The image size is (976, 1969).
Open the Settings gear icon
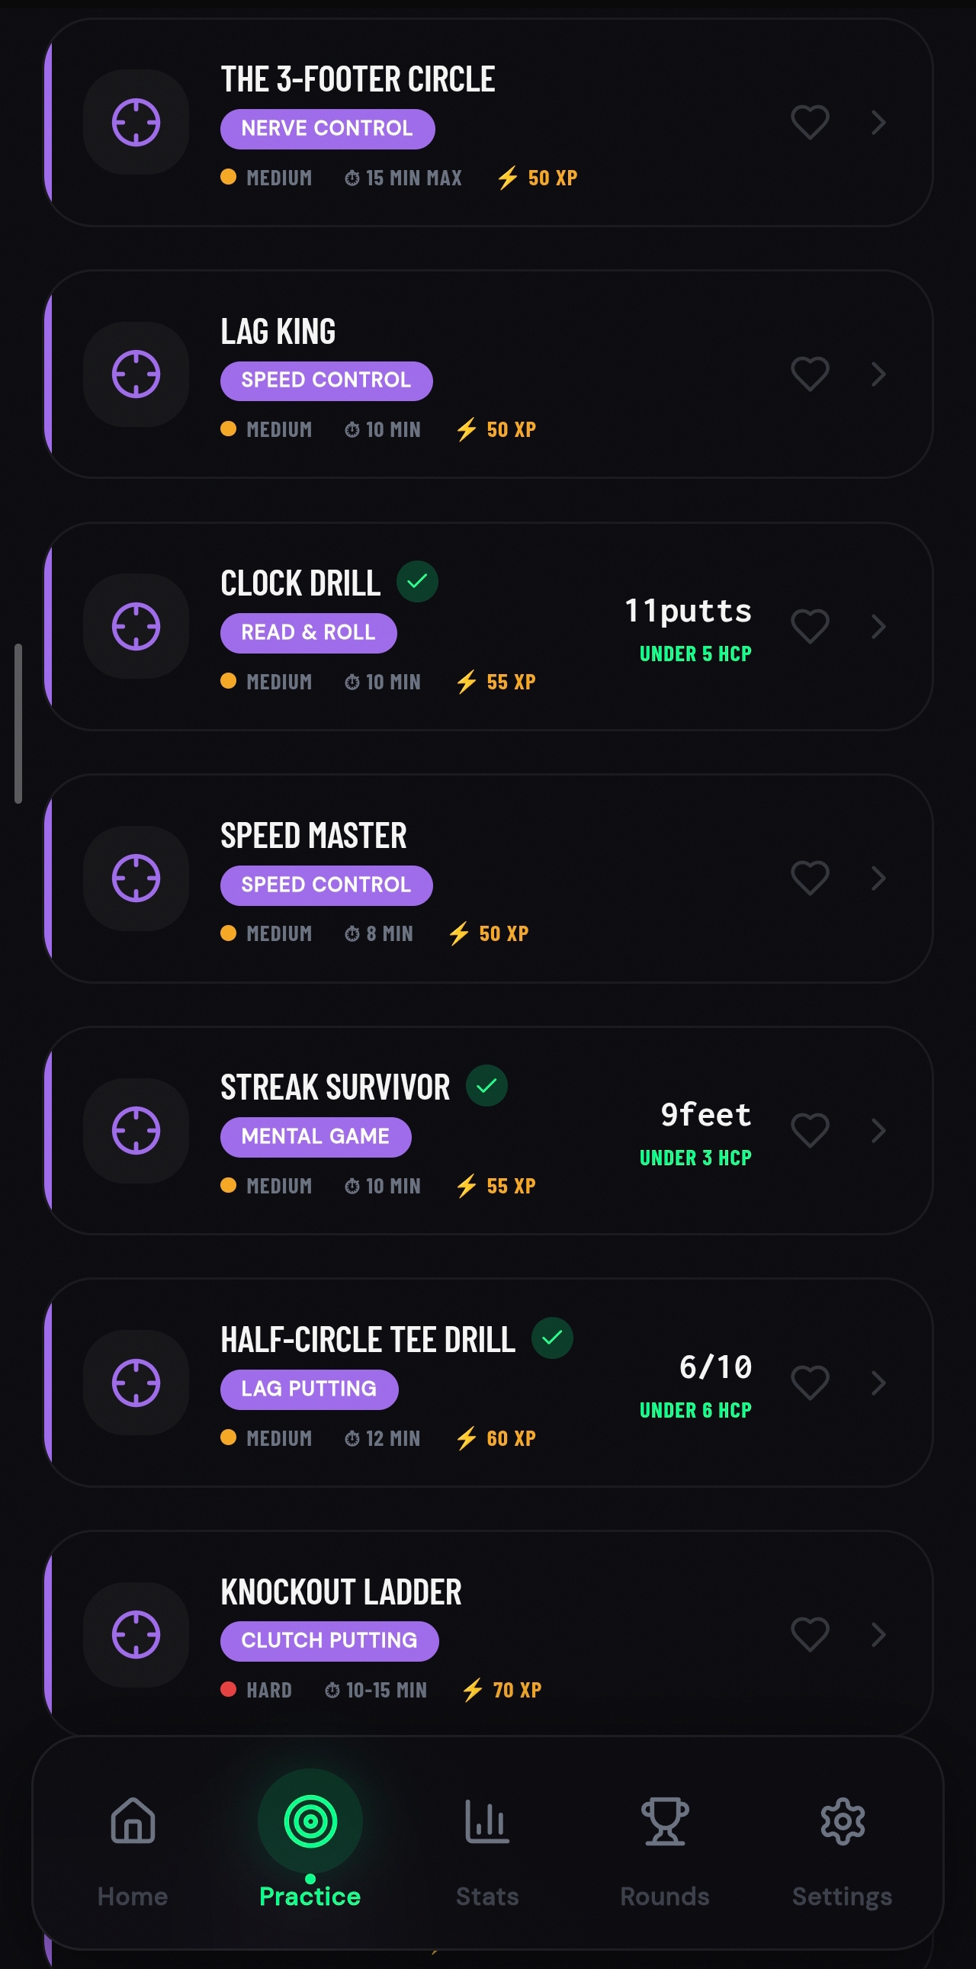tap(843, 1822)
